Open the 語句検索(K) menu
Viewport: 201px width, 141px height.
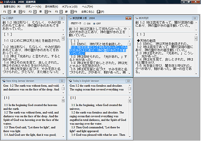pos(51,6)
